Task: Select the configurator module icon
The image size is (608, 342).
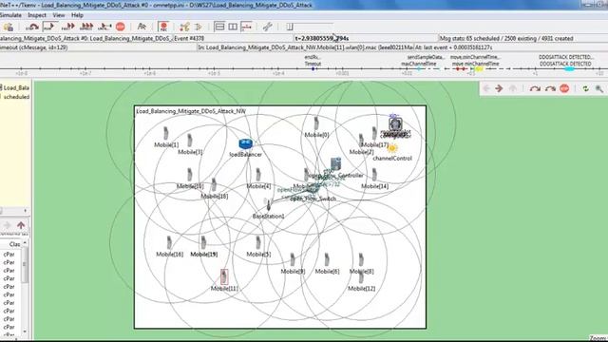Action: coord(395,124)
